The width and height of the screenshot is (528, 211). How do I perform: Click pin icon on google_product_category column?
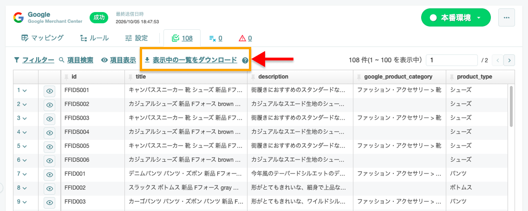pyautogui.click(x=359, y=77)
